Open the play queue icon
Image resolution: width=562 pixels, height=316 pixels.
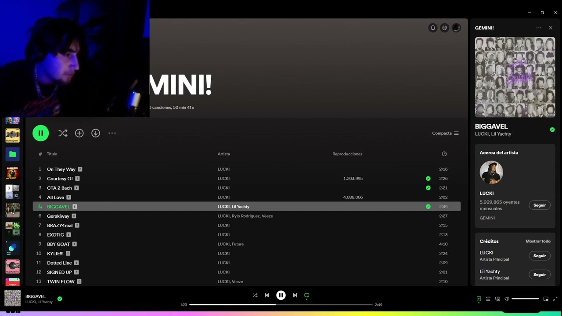point(488,299)
